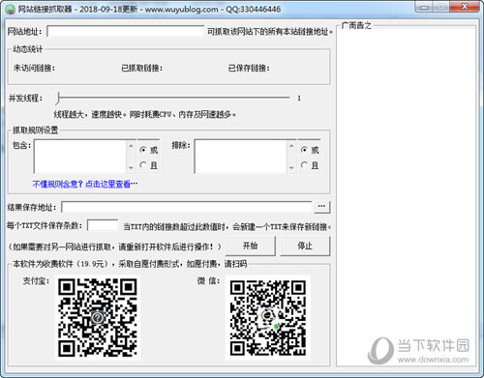This screenshot has height=378, width=484.
Task: Open the browse button with three dots
Action: click(321, 207)
